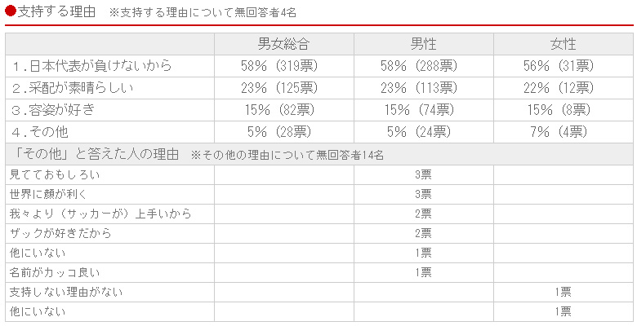637x326 pixels.
Task: Click the 「その他」と答えた人の理由 section header
Action: click(x=94, y=154)
